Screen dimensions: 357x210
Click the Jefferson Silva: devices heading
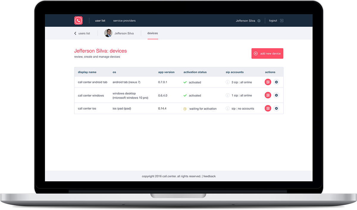100,51
